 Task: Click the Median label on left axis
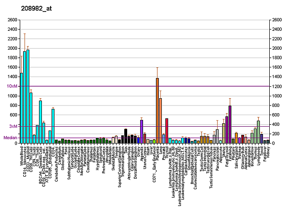10,138
